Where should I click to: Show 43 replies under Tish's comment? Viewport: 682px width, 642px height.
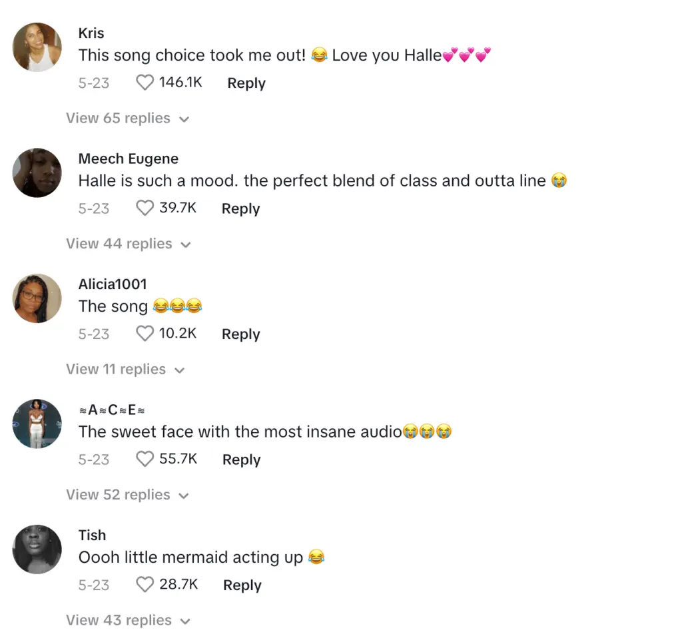pyautogui.click(x=127, y=621)
